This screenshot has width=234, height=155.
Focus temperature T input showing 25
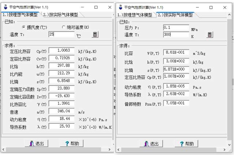coord(61,35)
